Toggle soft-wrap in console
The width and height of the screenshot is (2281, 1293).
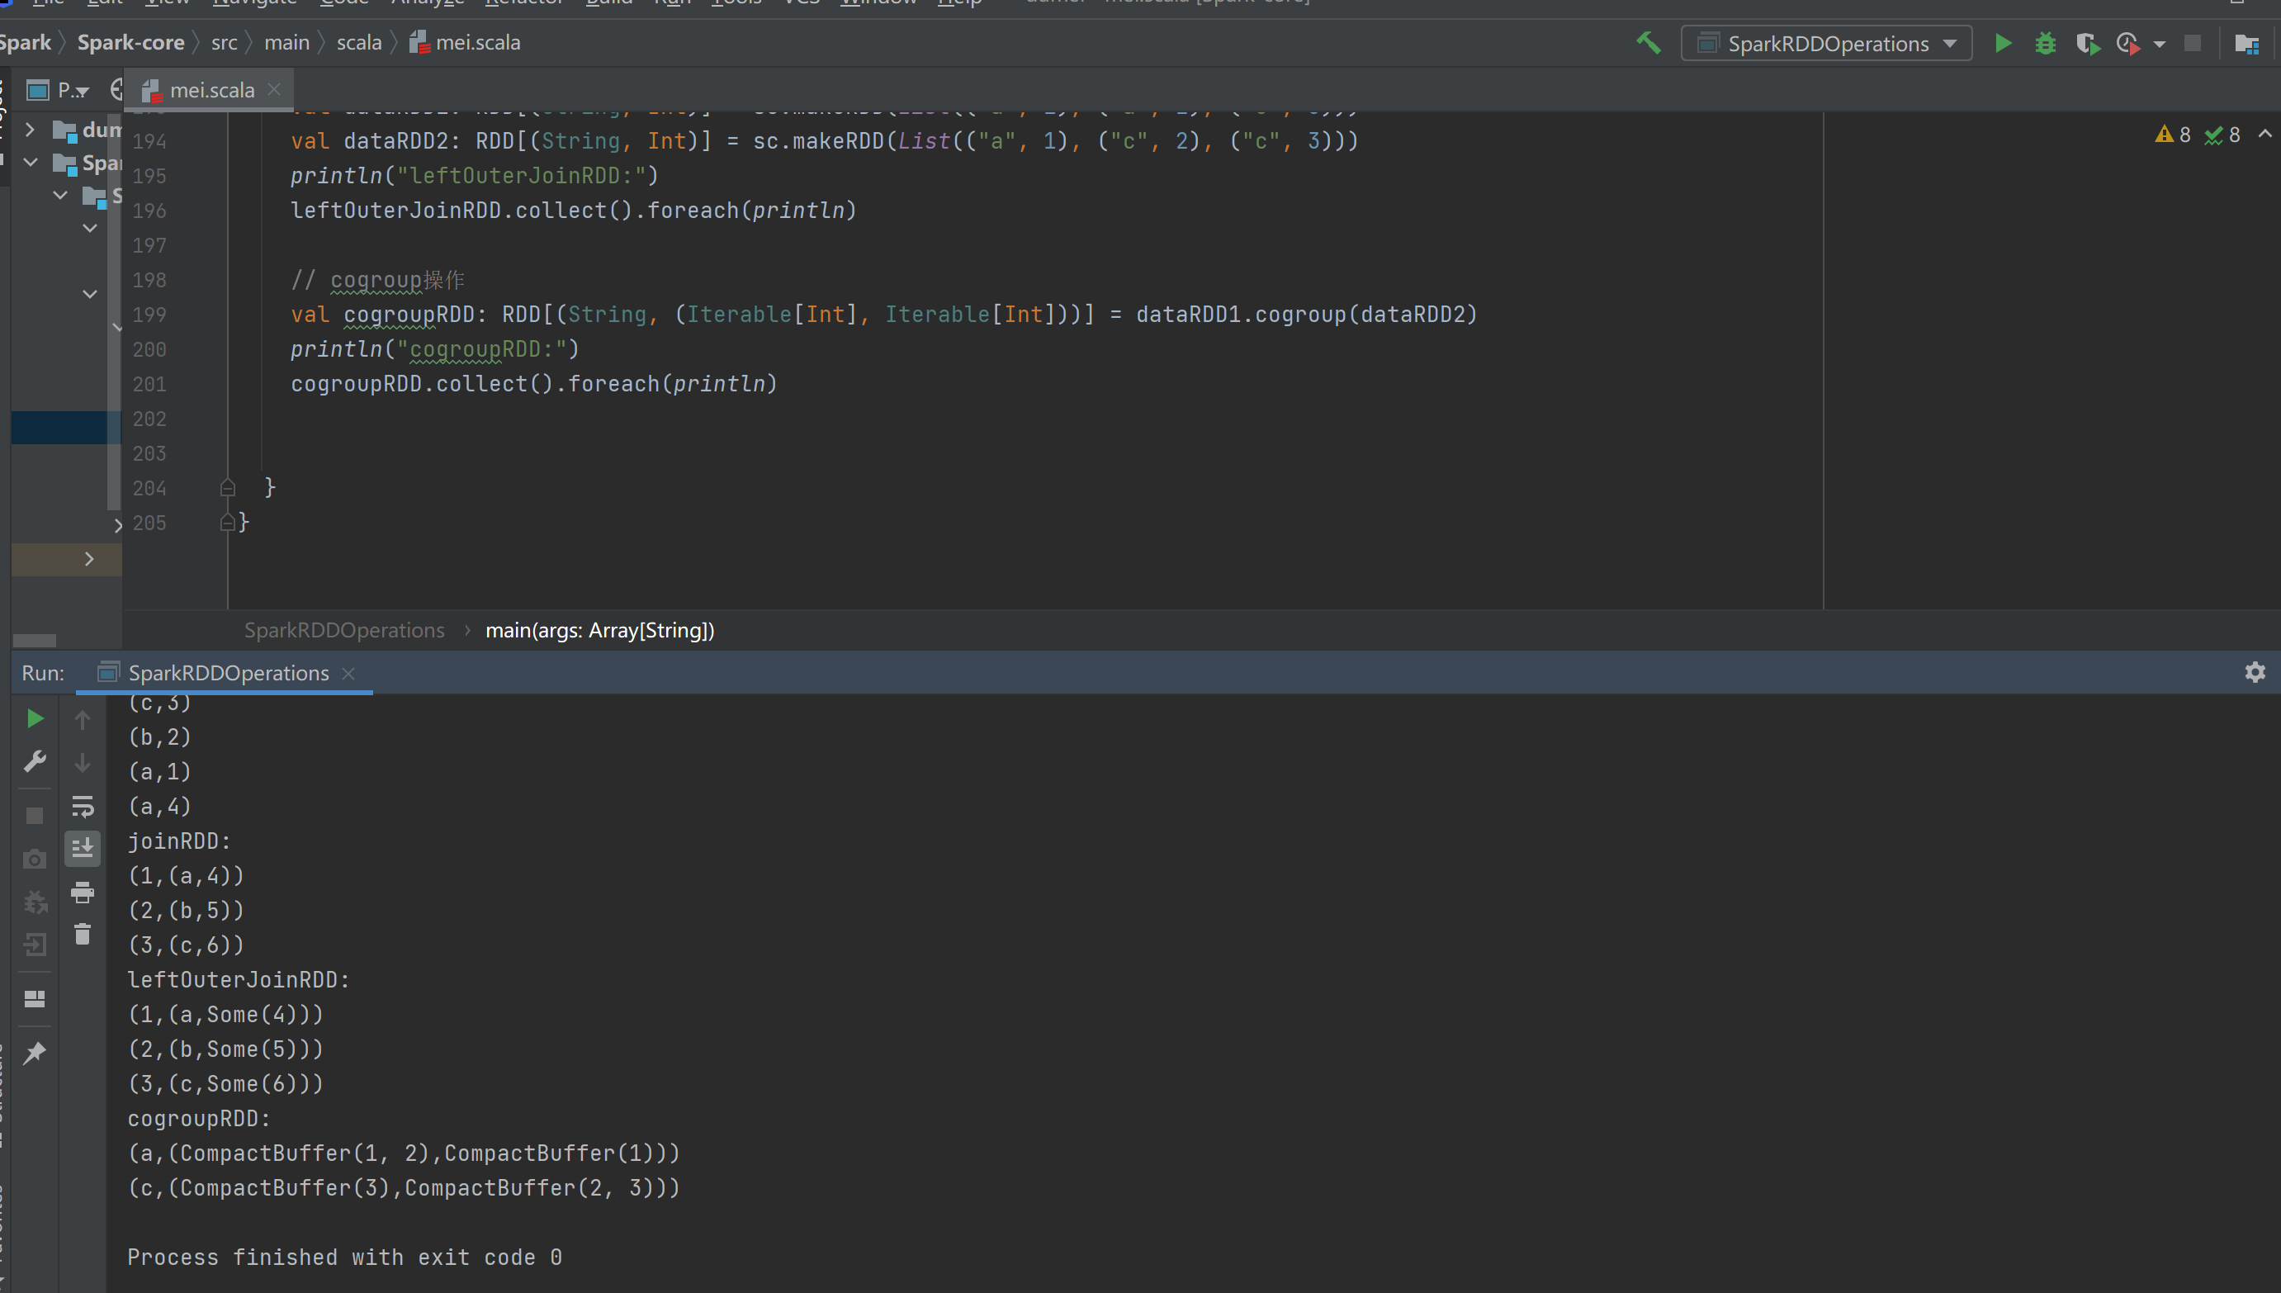(83, 806)
